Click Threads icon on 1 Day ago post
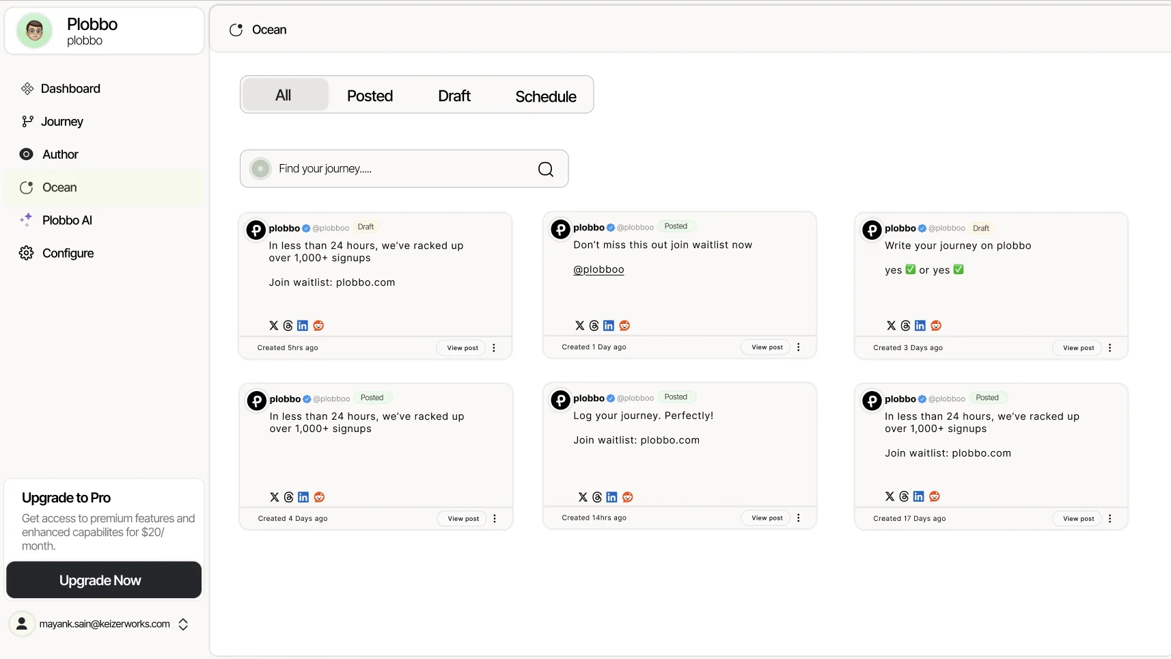Image resolution: width=1171 pixels, height=659 pixels. (594, 325)
